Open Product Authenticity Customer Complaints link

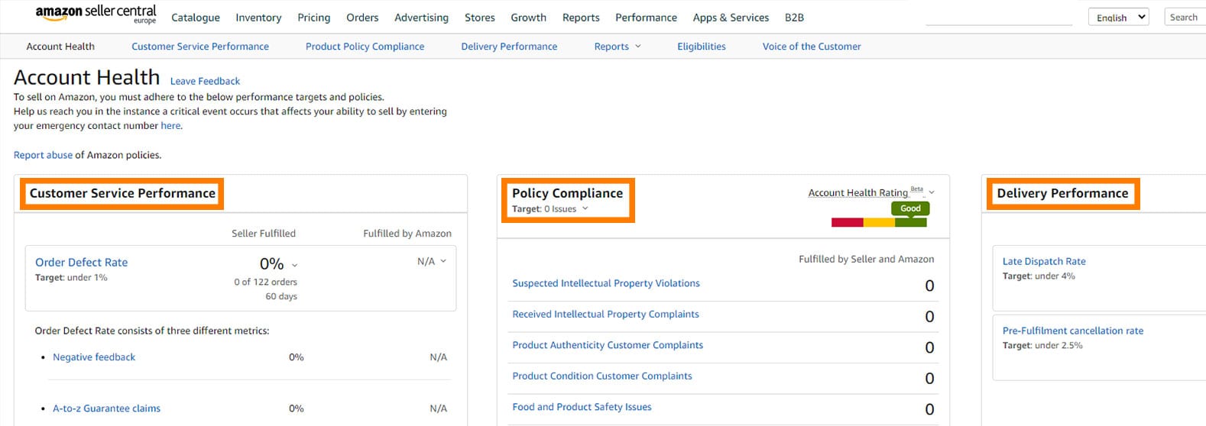coord(608,345)
